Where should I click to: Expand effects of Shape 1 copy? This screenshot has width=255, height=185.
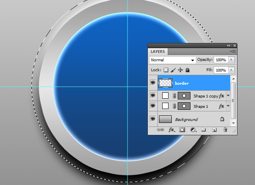[x=228, y=95]
